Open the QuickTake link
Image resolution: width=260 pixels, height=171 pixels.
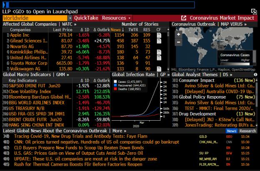click(87, 18)
